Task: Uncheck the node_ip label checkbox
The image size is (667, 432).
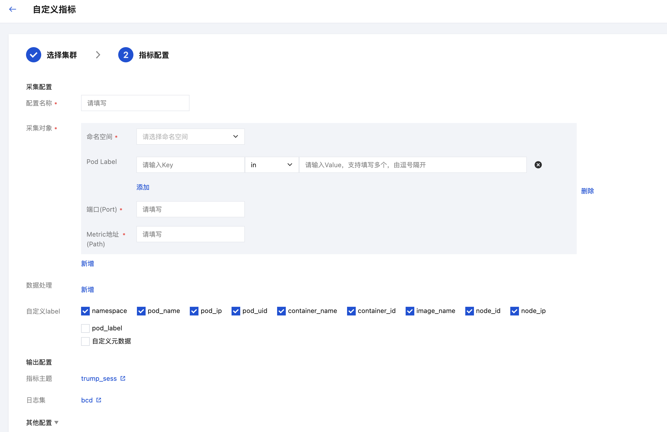Action: (x=514, y=311)
